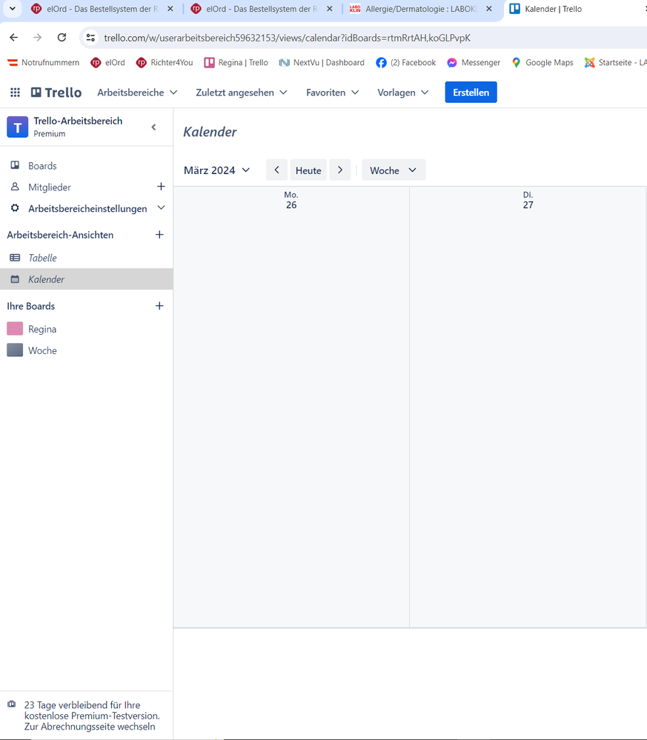Screen dimensions: 647x740
Task: Click the workspace avatar letter T
Action: tap(18, 127)
